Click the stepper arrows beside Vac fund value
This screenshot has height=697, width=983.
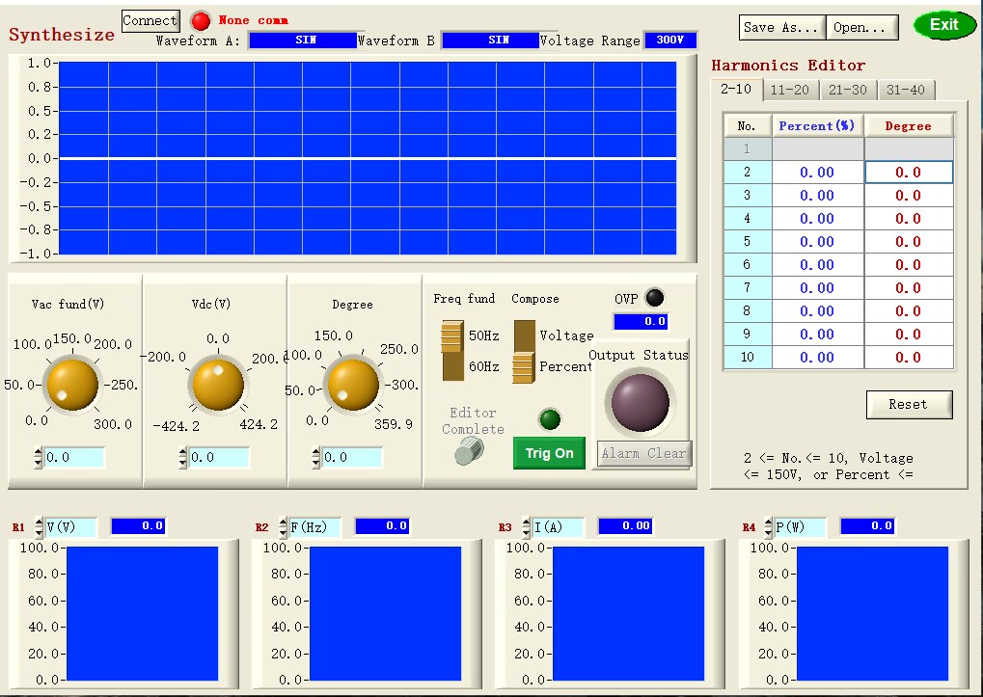click(x=39, y=458)
